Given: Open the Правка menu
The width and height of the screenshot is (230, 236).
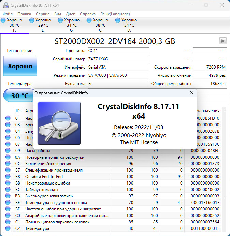Looking at the screenshot, I should tap(24, 14).
